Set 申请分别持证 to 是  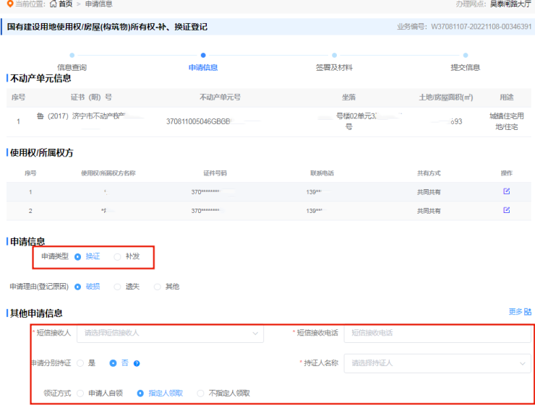click(80, 363)
